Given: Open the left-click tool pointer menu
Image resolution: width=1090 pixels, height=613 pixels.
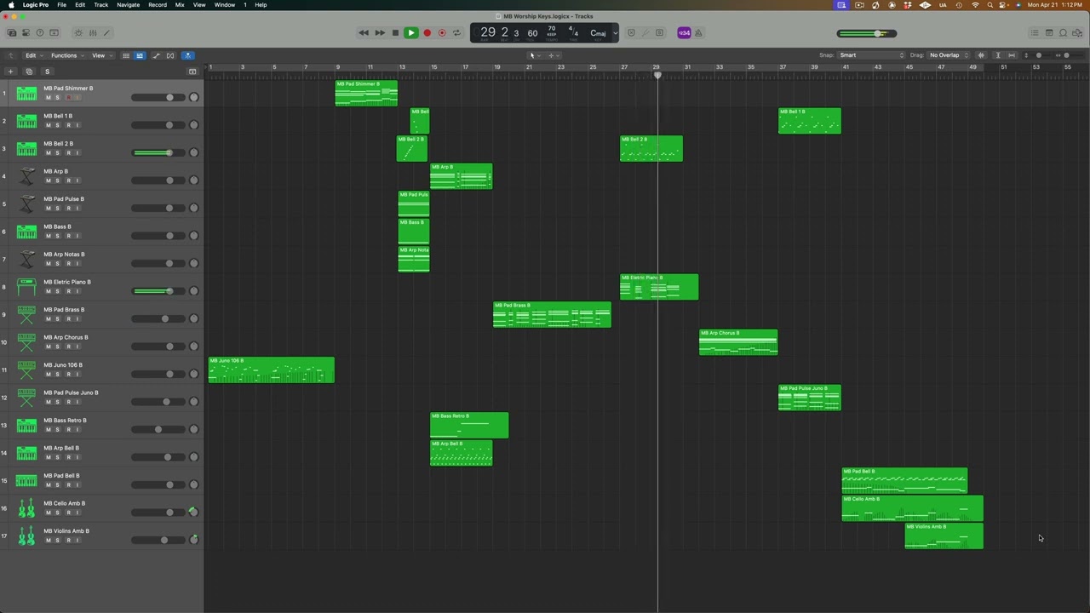Looking at the screenshot, I should pos(534,55).
